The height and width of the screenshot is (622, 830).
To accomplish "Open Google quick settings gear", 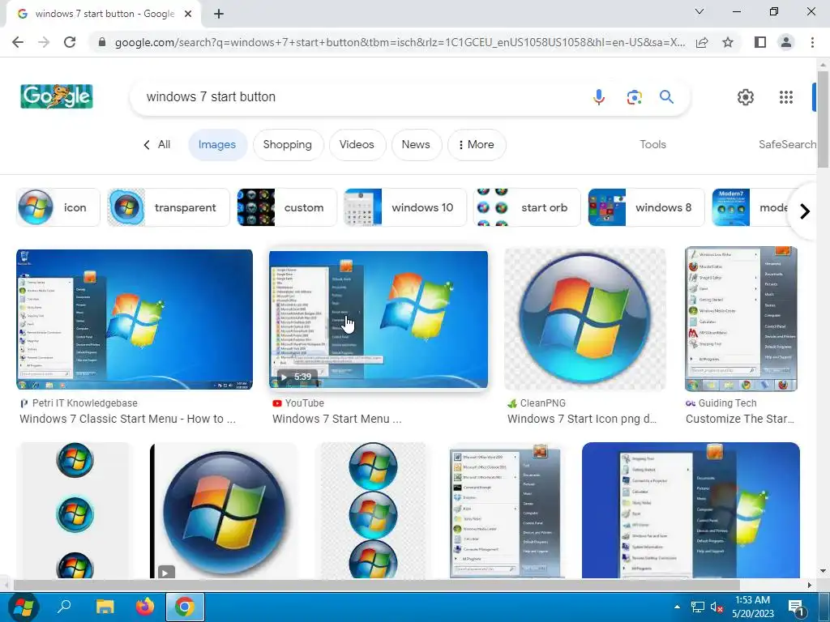I will coord(746,97).
